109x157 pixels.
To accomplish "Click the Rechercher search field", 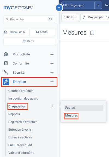I will point(29,19).
